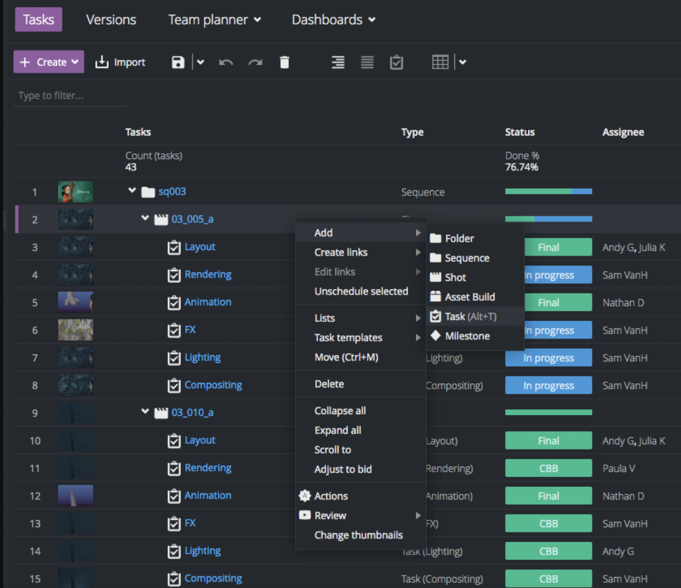The height and width of the screenshot is (588, 681).
Task: Click the table columns grid icon
Action: [x=440, y=62]
